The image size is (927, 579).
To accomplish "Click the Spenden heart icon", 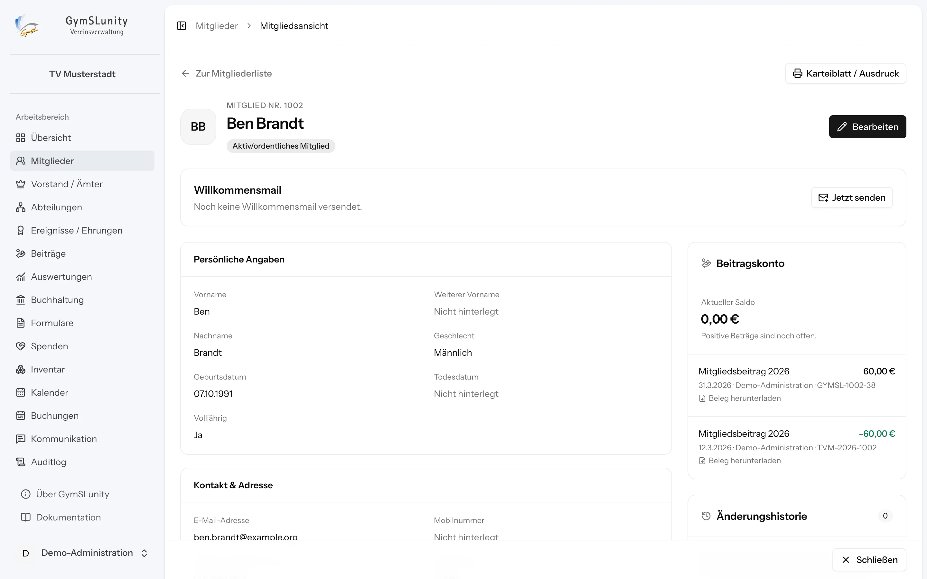I will pyautogui.click(x=21, y=346).
